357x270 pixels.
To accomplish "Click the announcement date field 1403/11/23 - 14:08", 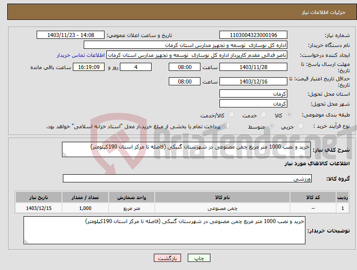I will coord(71,35).
